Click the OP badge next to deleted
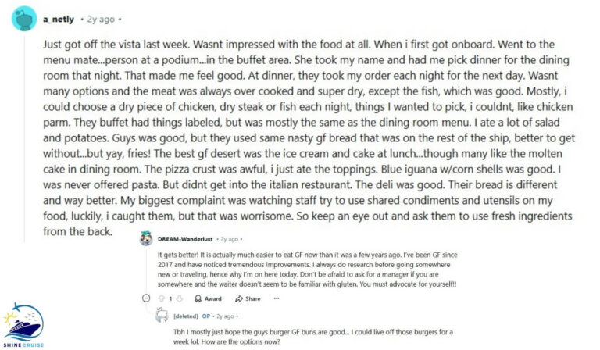Viewport: 600px width, 350px height. coord(206,316)
